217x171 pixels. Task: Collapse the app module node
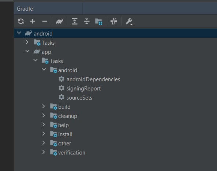[27, 51]
